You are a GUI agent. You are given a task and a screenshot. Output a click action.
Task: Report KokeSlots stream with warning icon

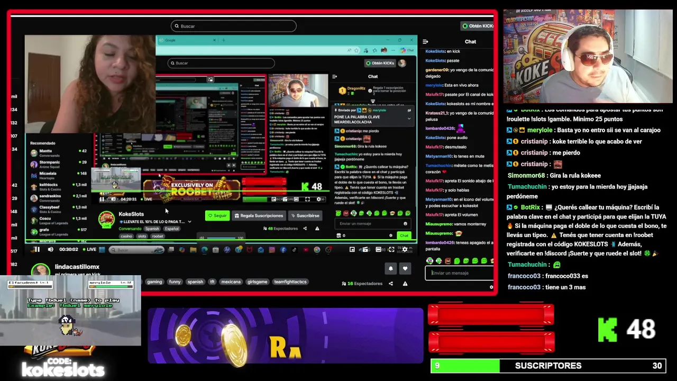click(x=317, y=229)
